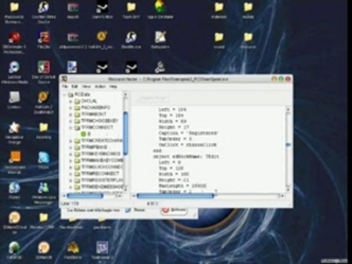Collapse the RCData root node
Viewport: 352px width, 264px height.
click(x=64, y=95)
